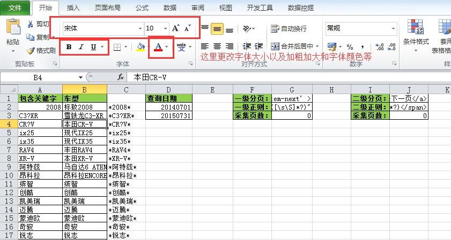Image resolution: width=451 pixels, height=240 pixels.
Task: Open 合并后居中 dropdown arrow
Action: [317, 46]
